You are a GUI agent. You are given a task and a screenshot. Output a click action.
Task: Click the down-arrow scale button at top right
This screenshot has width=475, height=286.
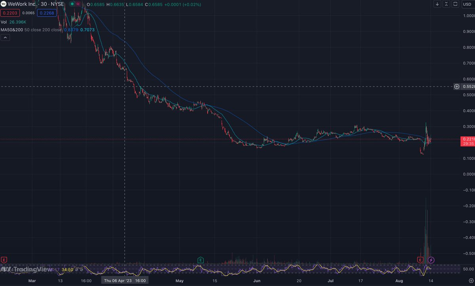point(437,4)
